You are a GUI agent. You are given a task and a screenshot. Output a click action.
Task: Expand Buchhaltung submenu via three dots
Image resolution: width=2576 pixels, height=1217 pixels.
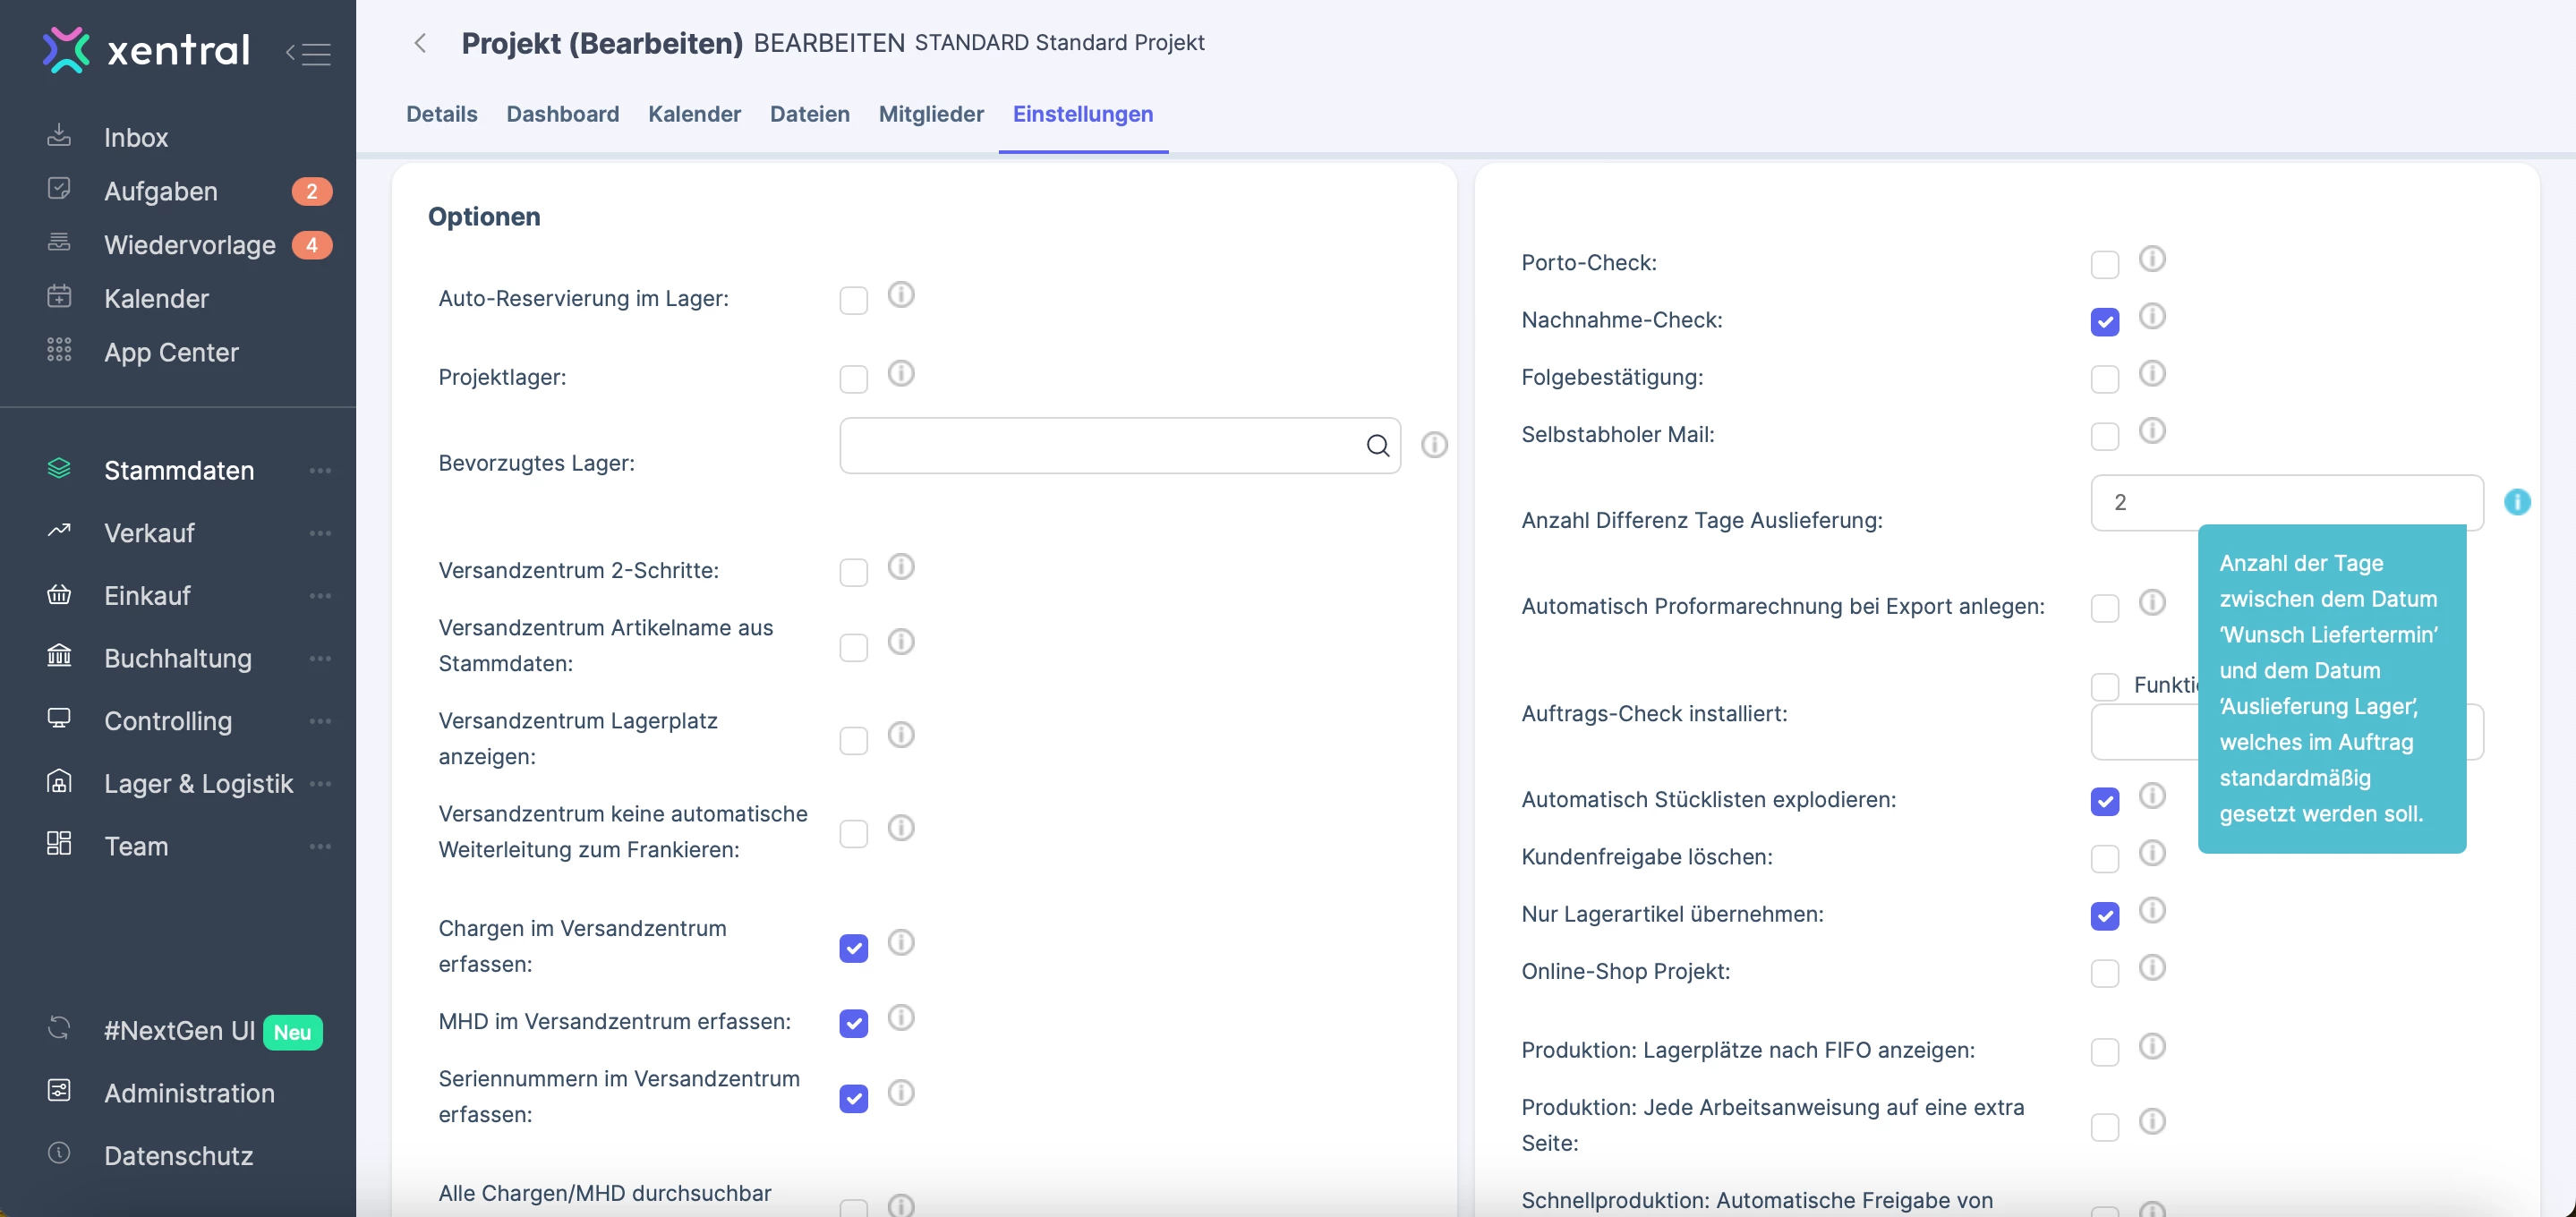point(320,658)
